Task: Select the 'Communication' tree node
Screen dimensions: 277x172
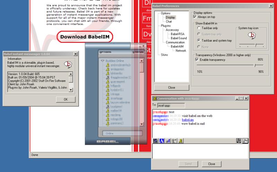Action: click(175, 42)
